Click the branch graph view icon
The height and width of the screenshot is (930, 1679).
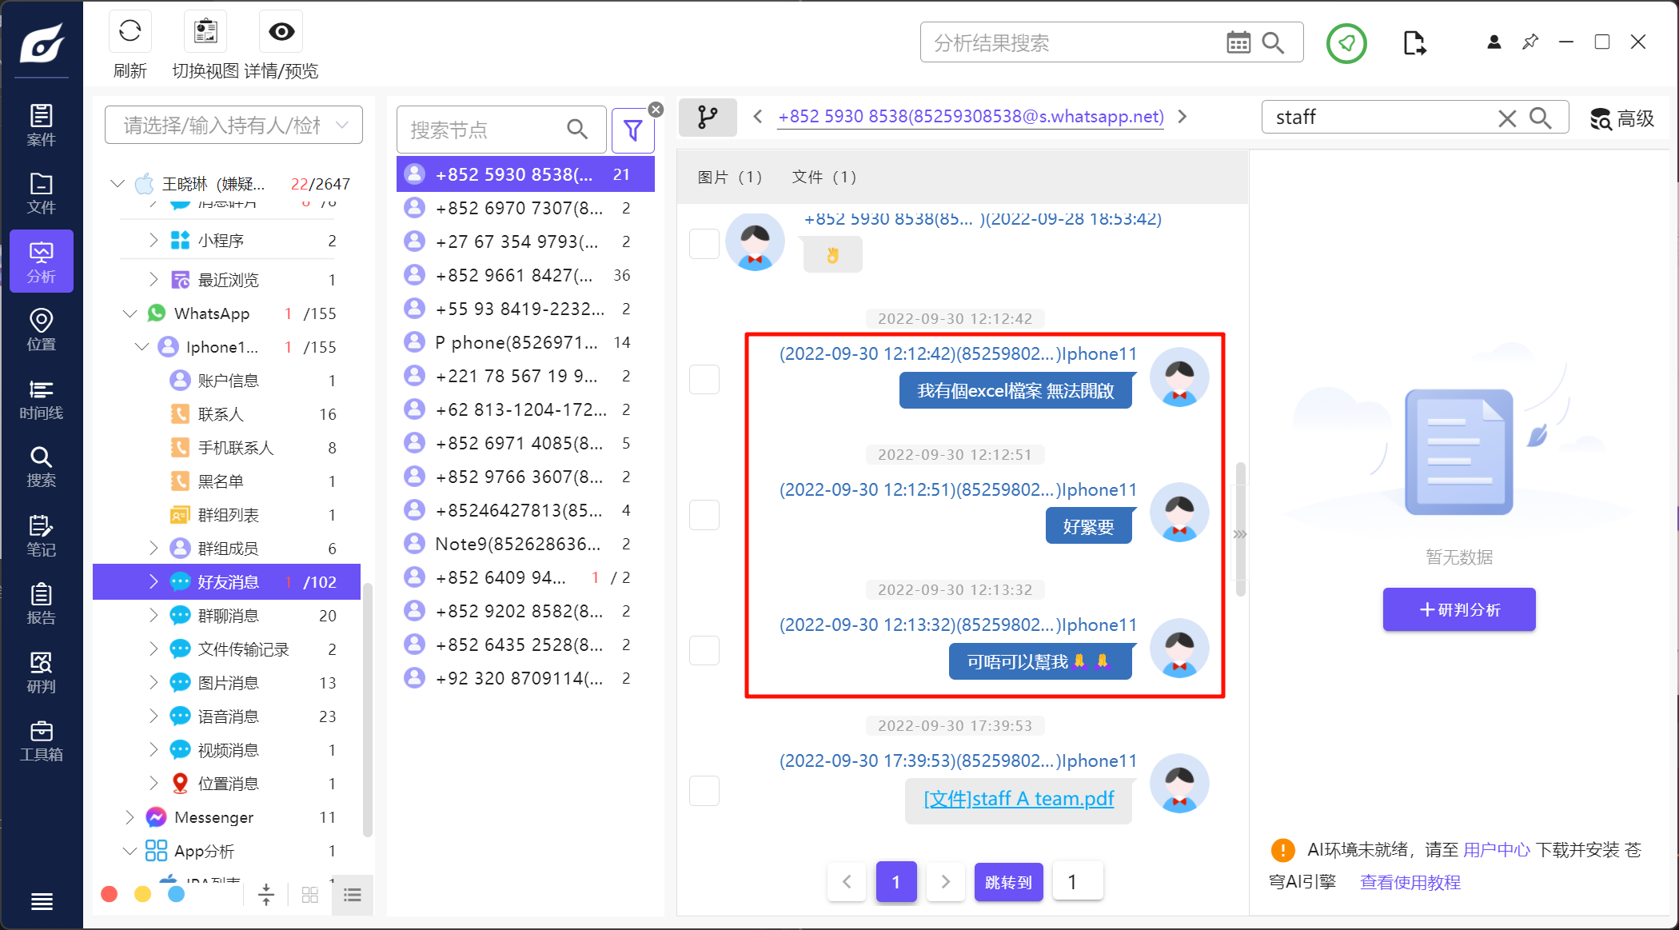(x=707, y=118)
